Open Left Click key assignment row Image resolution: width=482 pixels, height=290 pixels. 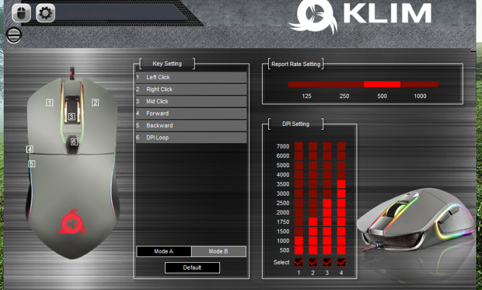[x=191, y=77]
